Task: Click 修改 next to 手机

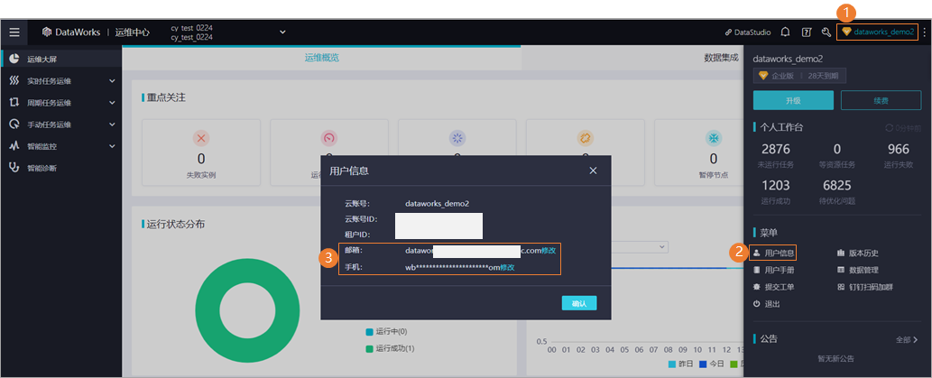Action: pyautogui.click(x=507, y=267)
